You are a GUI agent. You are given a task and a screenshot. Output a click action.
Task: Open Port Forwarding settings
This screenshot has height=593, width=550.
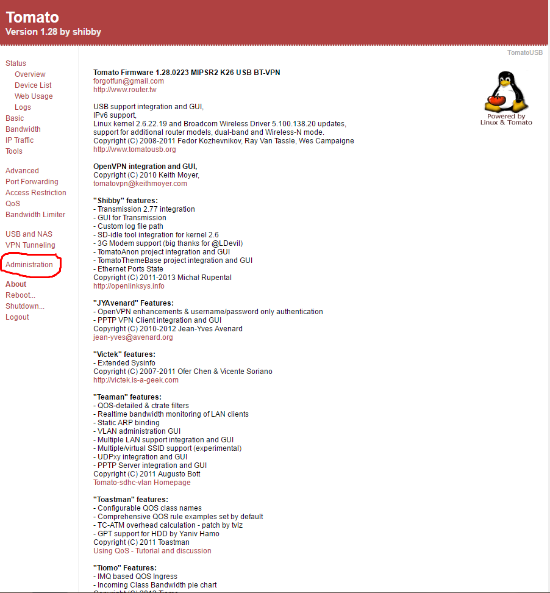(32, 182)
